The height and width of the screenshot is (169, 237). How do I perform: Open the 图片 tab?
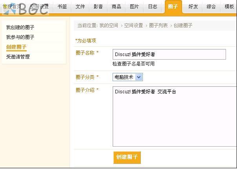134,7
